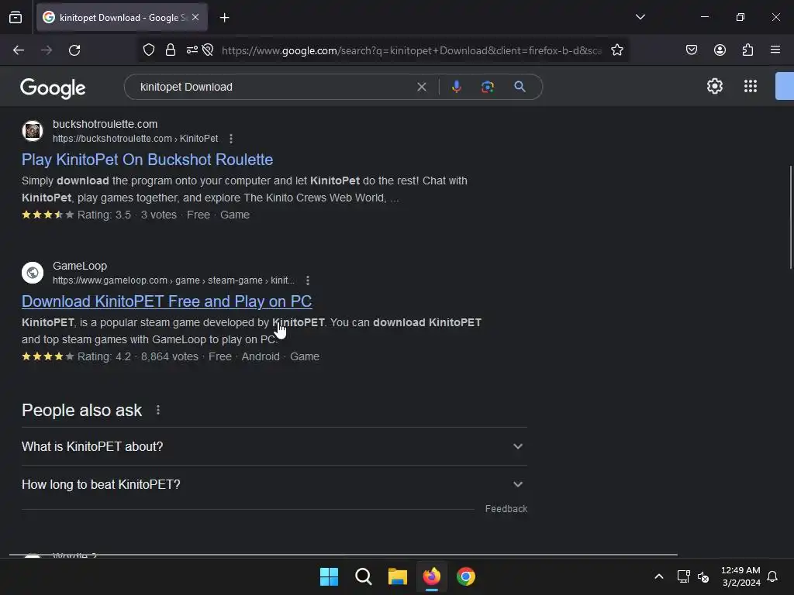The image size is (794, 595).
Task: Click the blocked-permission crossed icon in address bar
Action: click(208, 50)
